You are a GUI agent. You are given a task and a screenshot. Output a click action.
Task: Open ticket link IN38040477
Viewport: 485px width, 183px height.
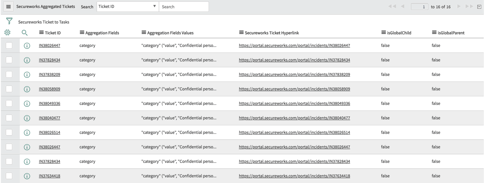pos(50,118)
